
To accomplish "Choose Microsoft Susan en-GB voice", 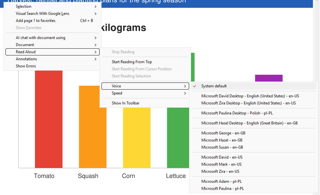I will [x=254, y=147].
